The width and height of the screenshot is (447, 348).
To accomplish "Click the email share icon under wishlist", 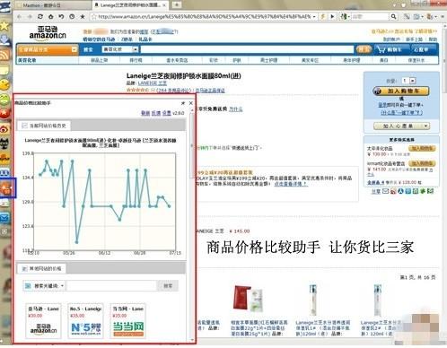I will click(x=386, y=191).
